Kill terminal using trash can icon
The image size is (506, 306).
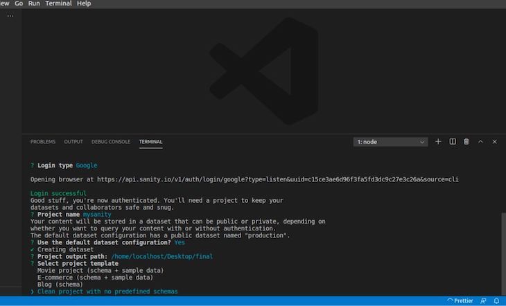click(x=466, y=142)
